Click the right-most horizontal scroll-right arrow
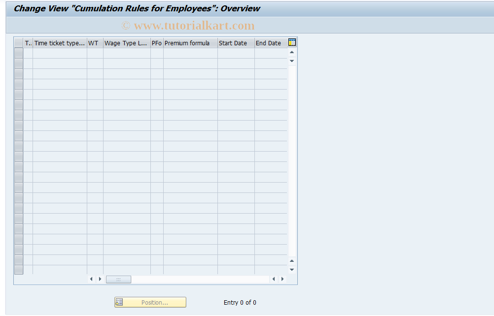 [282, 279]
